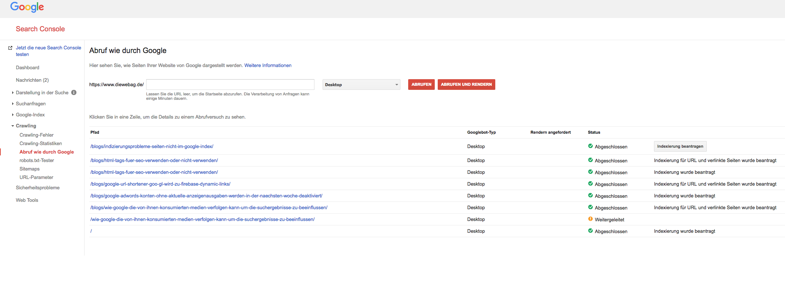Viewport: 785px width, 281px height.
Task: Click the info icon next to Darstellung in der Suche
Action: point(74,92)
